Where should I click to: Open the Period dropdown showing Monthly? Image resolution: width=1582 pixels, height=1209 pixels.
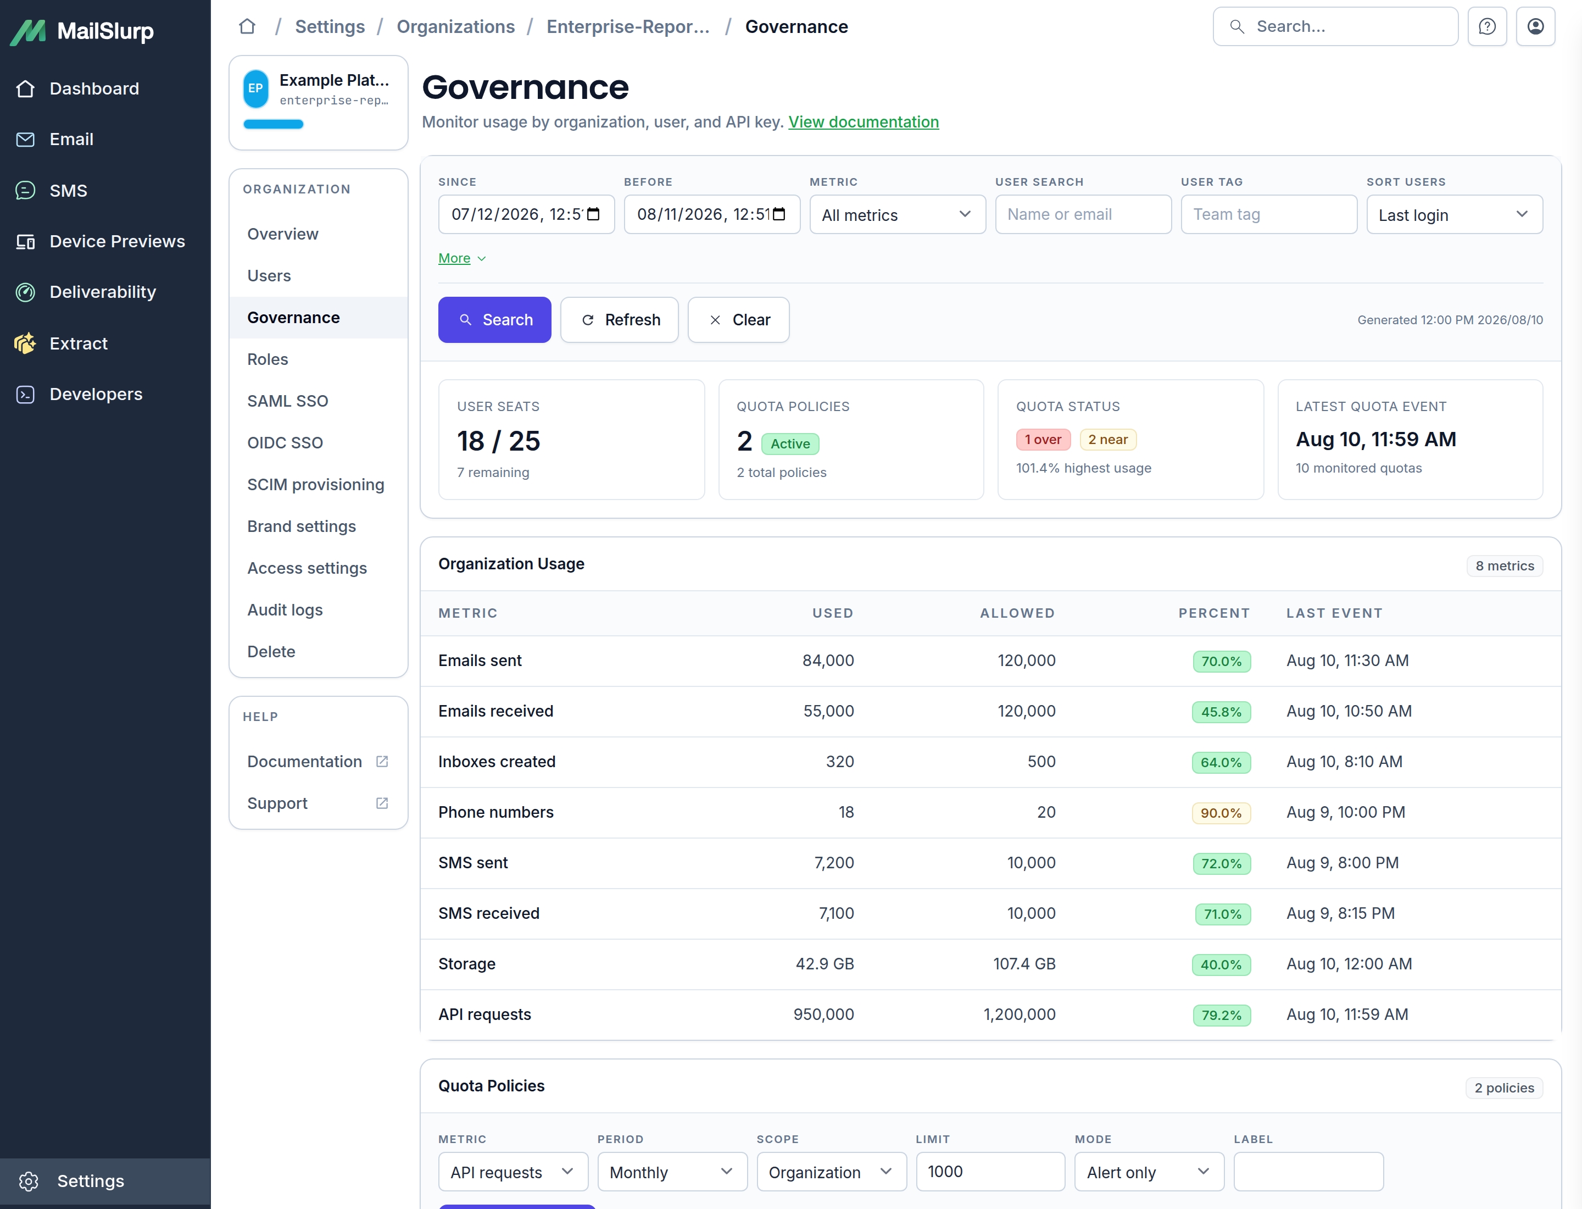672,1172
